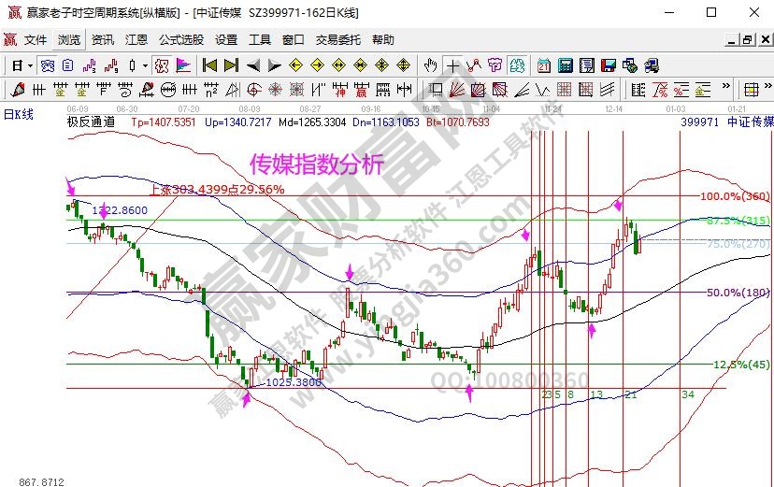
Task: Activate the crosshair cursor tool
Action: pyautogui.click(x=452, y=65)
